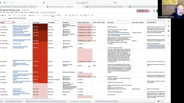
Task: Print the spreadsheet using the printer icon
Action: click(2, 15)
